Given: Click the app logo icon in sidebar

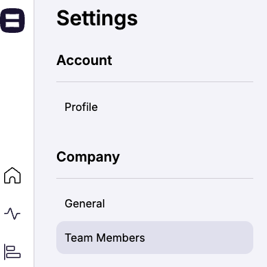Looking at the screenshot, I should click(12, 21).
